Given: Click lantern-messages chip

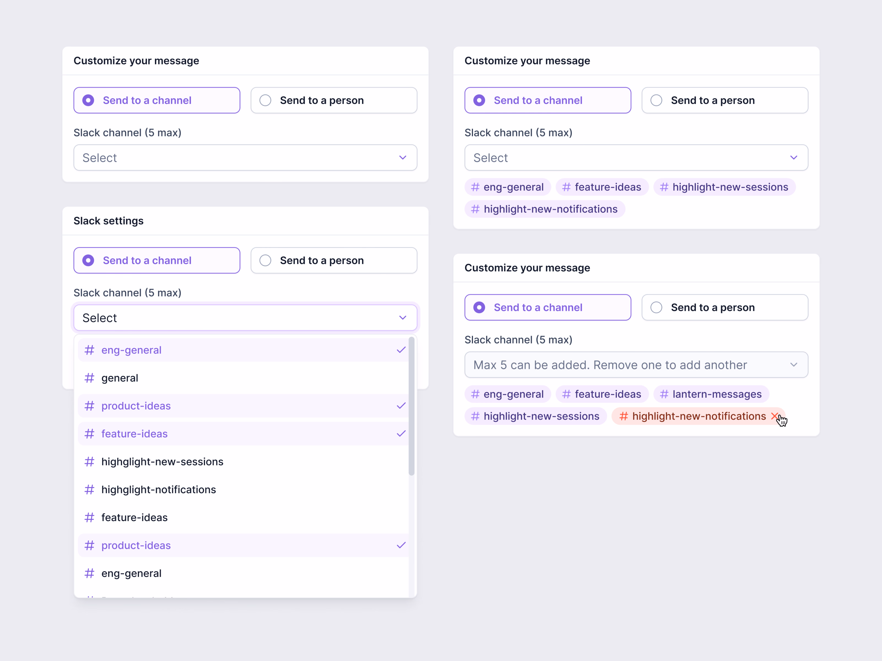Looking at the screenshot, I should (711, 394).
